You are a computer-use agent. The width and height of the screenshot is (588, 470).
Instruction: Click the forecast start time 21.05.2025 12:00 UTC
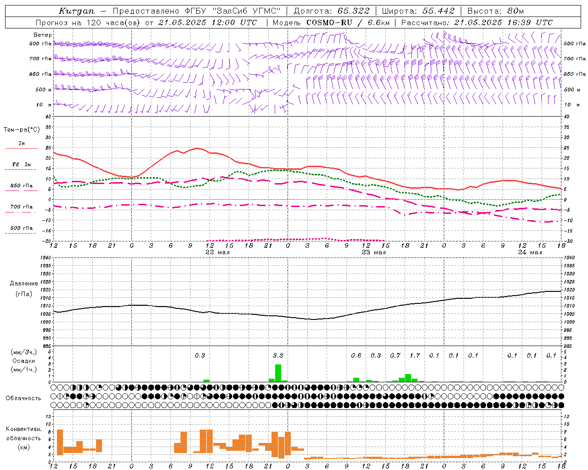(x=208, y=22)
